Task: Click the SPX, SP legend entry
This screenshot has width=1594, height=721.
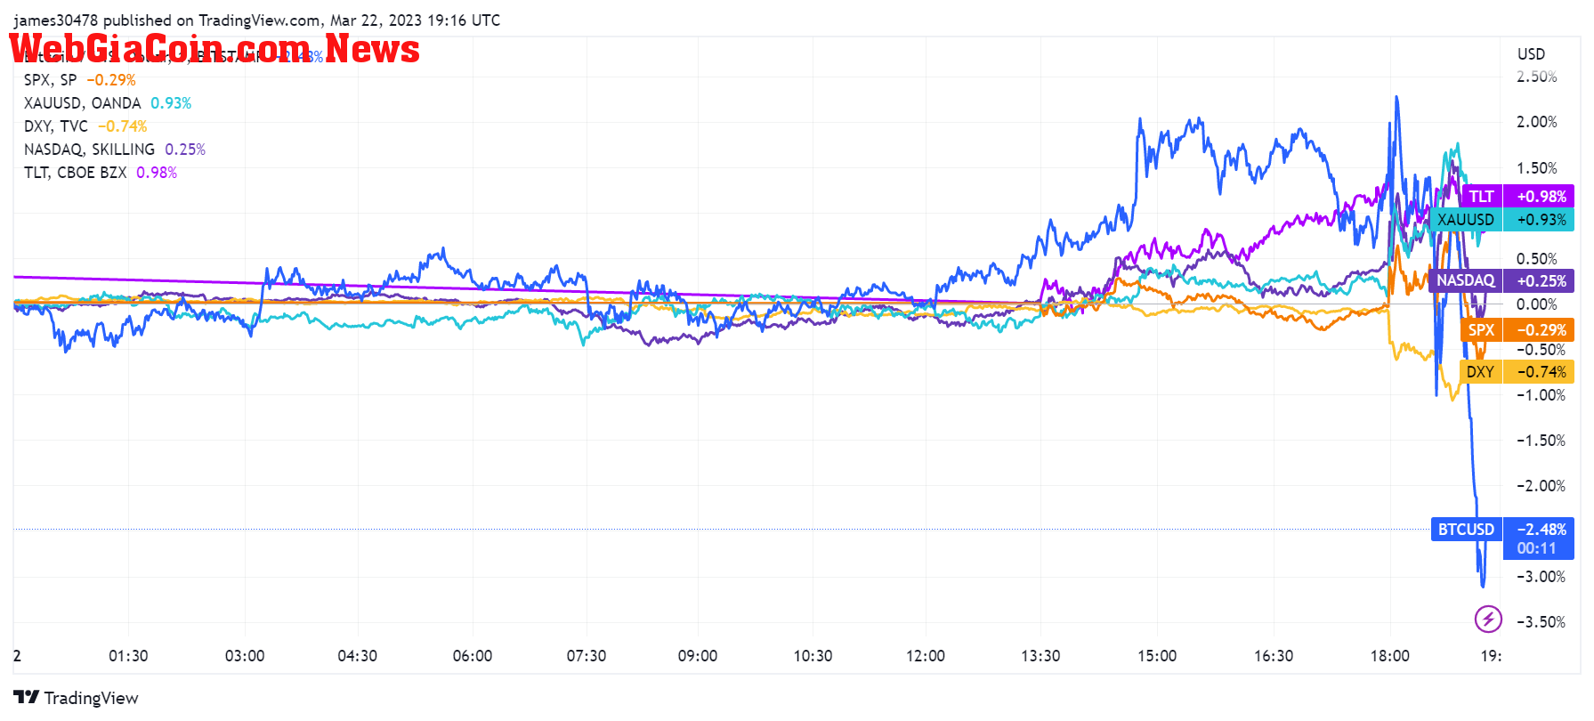Action: pyautogui.click(x=80, y=80)
